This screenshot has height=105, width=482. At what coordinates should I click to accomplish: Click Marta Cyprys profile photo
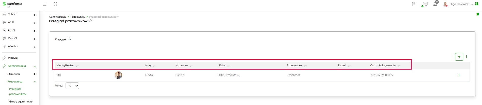coord(118,75)
